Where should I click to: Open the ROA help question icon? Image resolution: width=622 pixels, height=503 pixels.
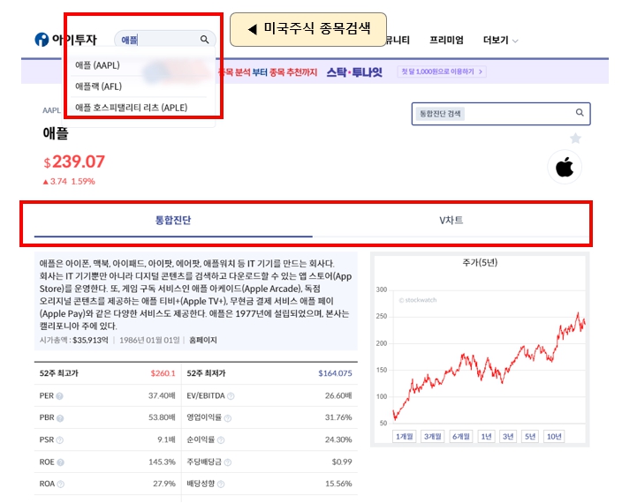pyautogui.click(x=60, y=484)
